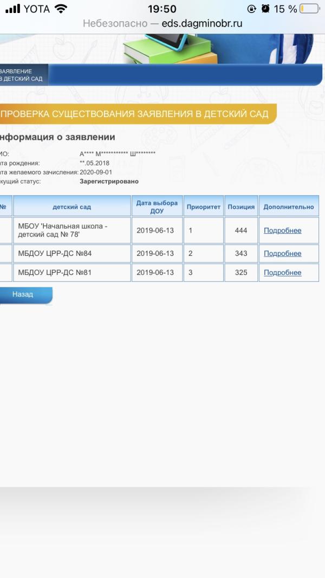Click the 'Позиция' column header
325x578 pixels.
pos(241,206)
